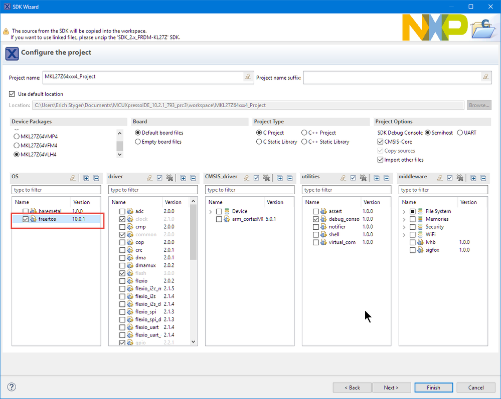Expand all items in the middleware panel
This screenshot has width=501, height=399.
tap(473, 178)
